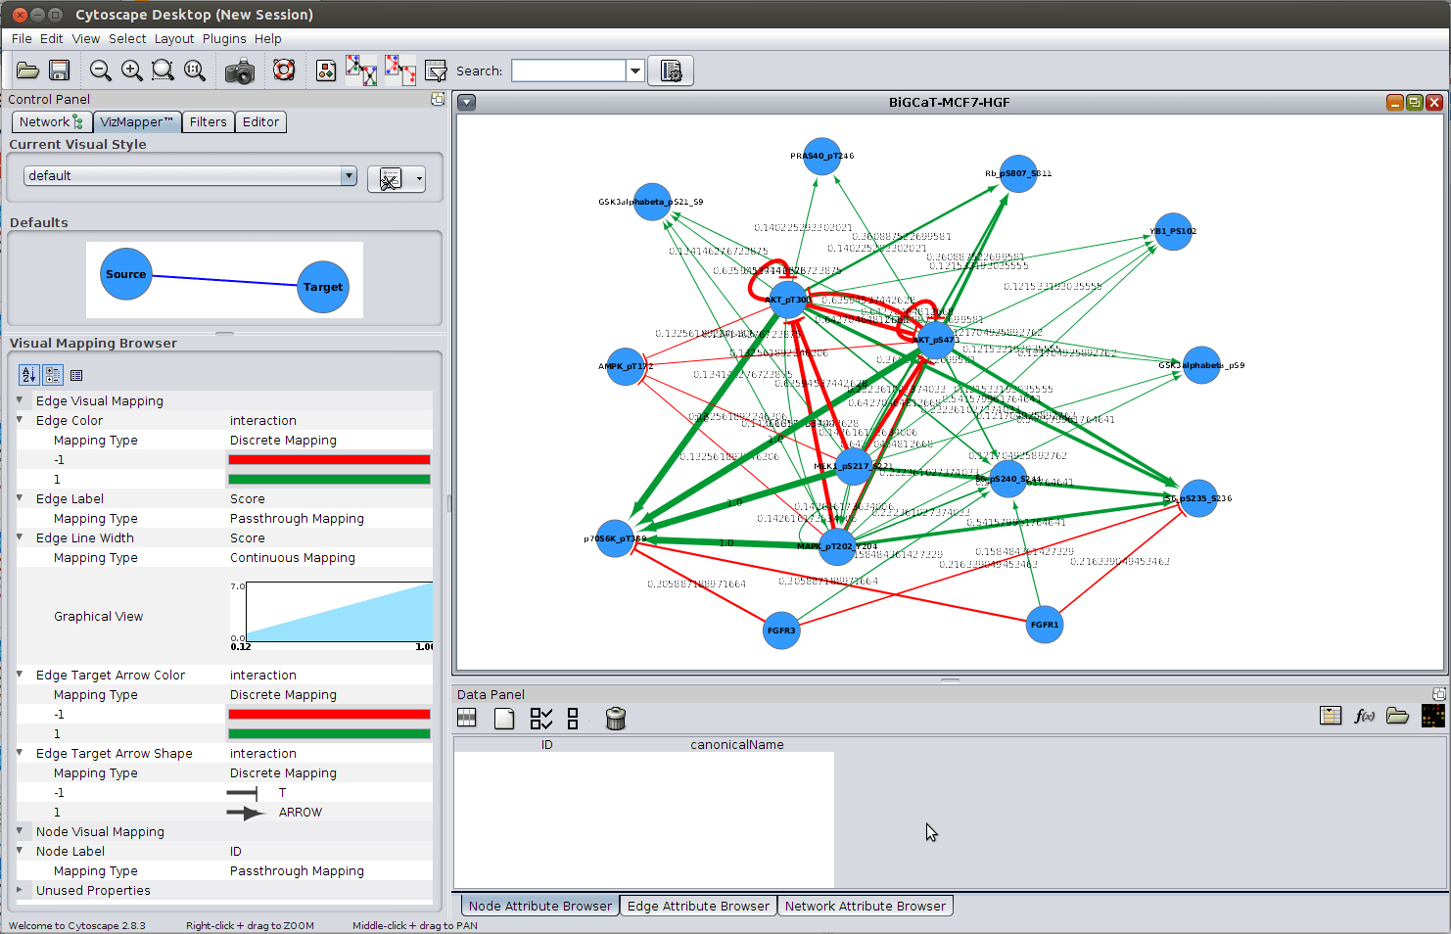
Task: Collapse Edge Target Arrow Color mapping
Action: [x=20, y=675]
